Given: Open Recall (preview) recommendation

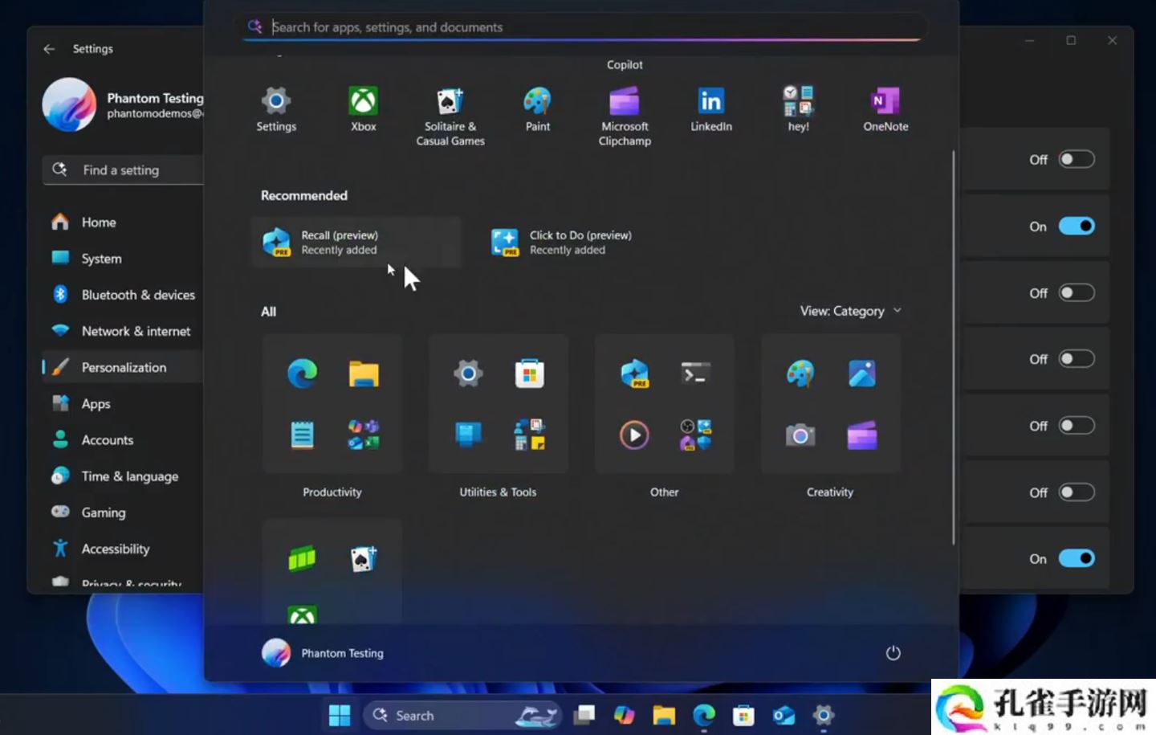Looking at the screenshot, I should pyautogui.click(x=356, y=242).
